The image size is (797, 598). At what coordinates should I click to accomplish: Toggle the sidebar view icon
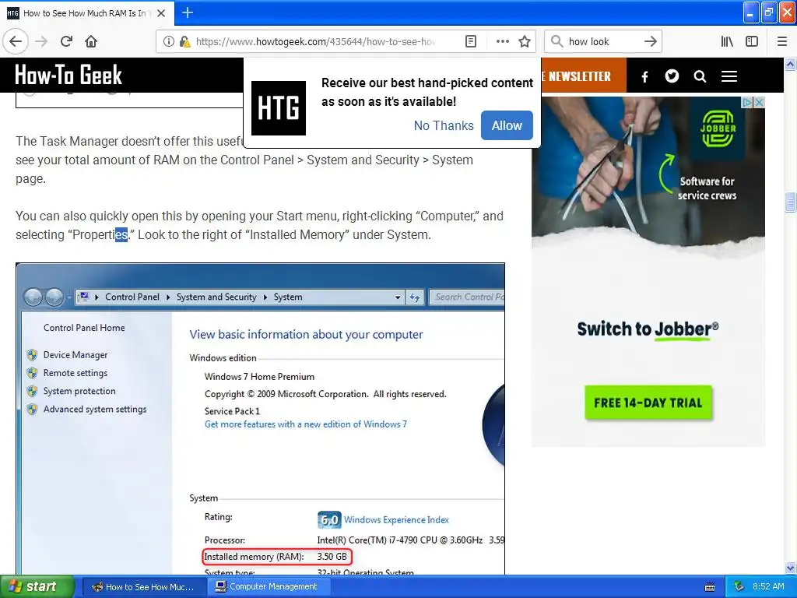(752, 41)
